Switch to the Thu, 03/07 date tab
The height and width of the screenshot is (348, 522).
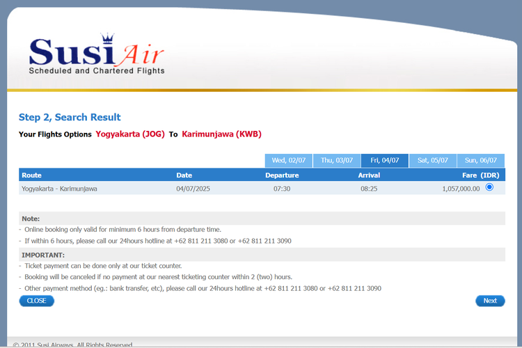pyautogui.click(x=336, y=161)
